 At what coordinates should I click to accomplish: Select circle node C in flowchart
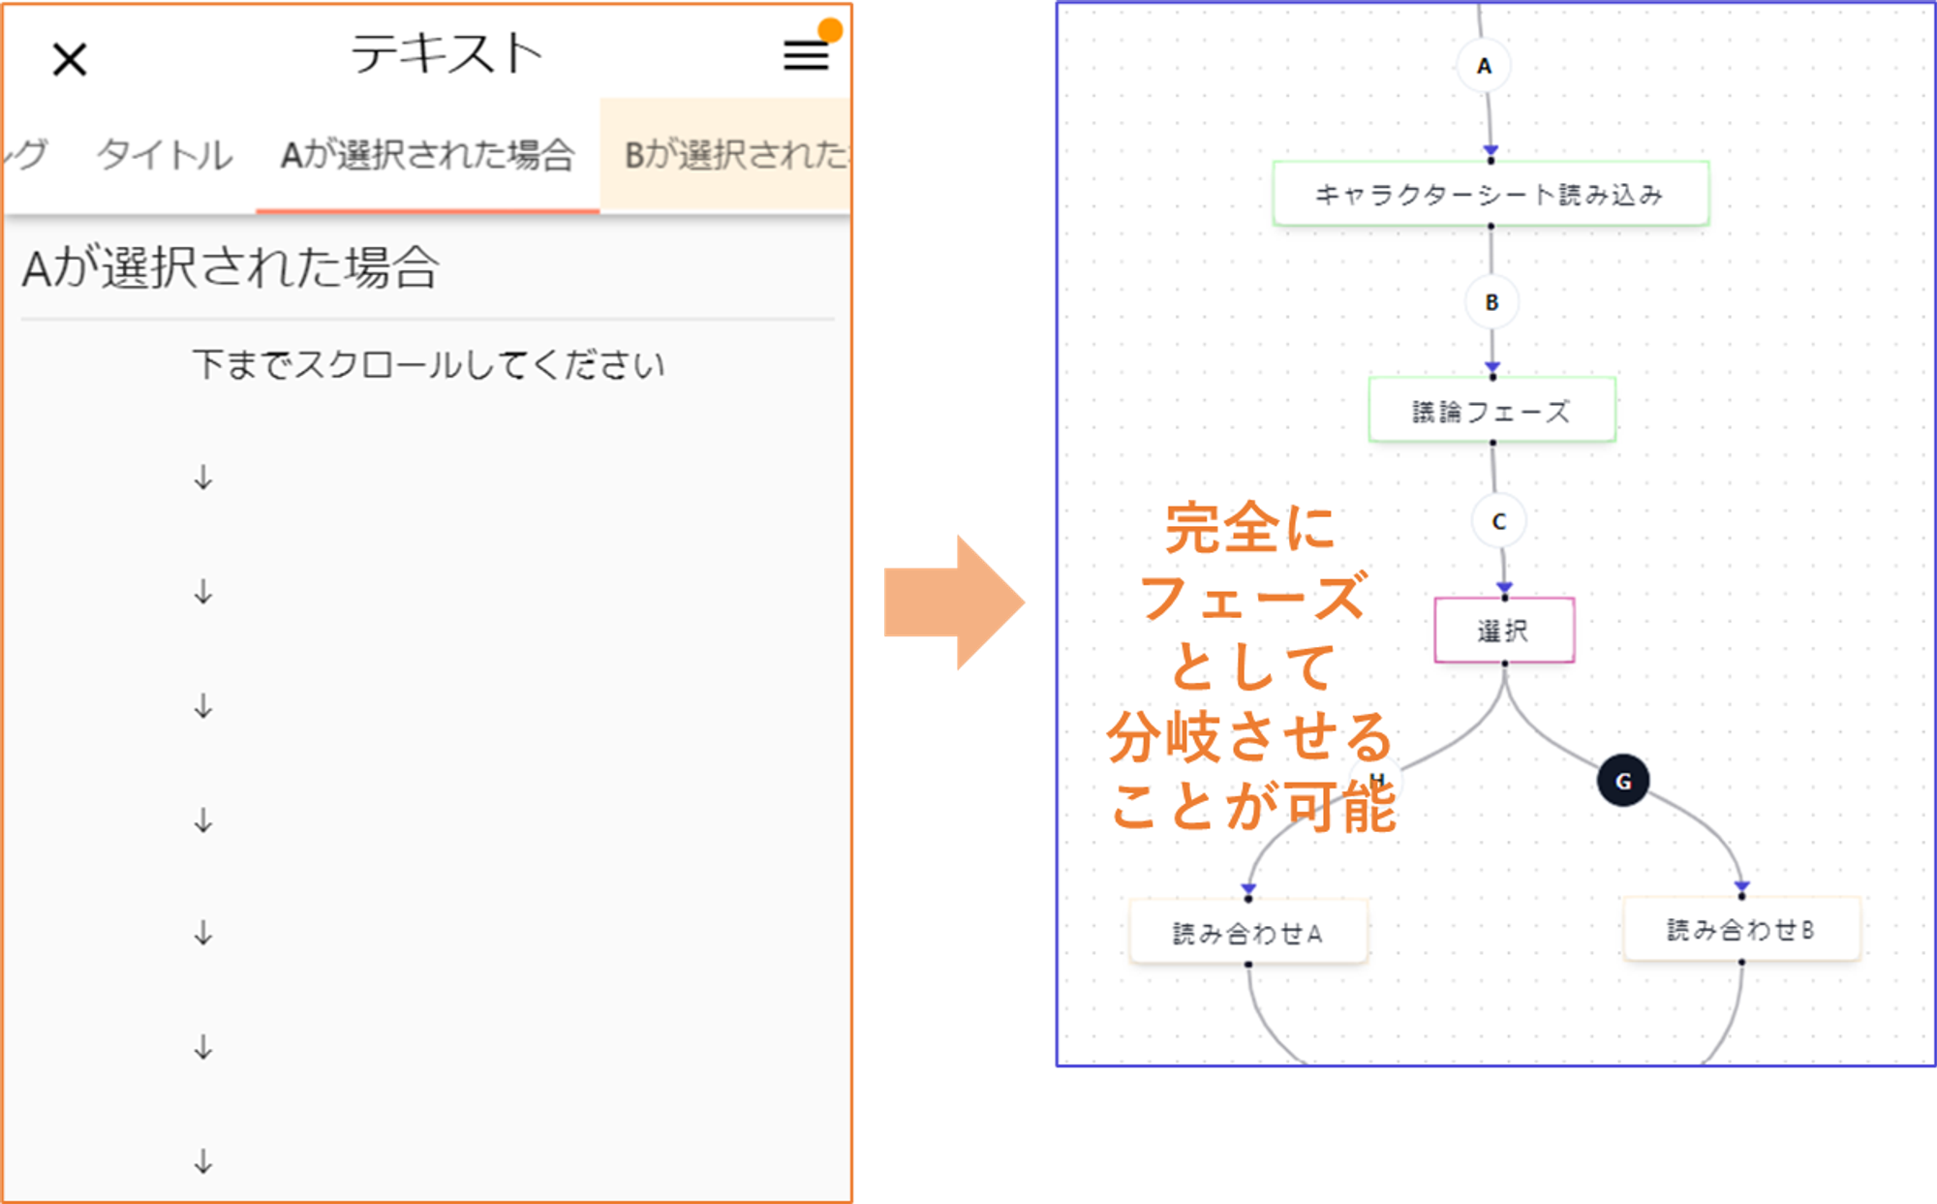(1498, 522)
